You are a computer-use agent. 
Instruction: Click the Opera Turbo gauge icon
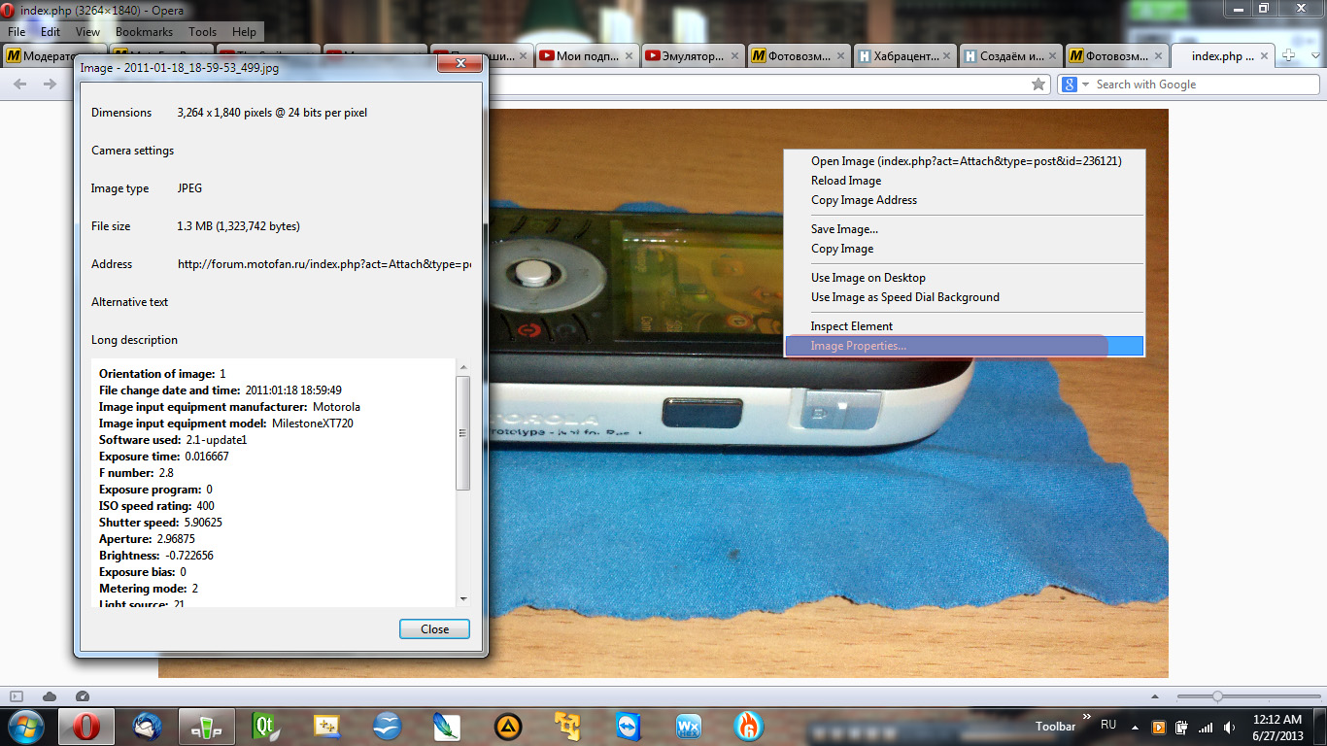(x=83, y=696)
